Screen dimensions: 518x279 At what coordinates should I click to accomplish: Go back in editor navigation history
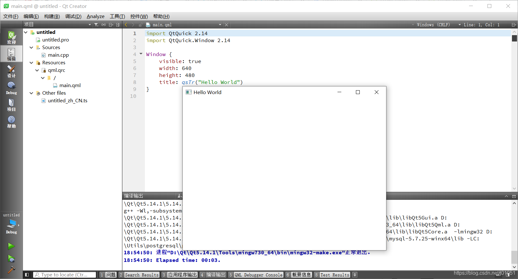tap(126, 25)
